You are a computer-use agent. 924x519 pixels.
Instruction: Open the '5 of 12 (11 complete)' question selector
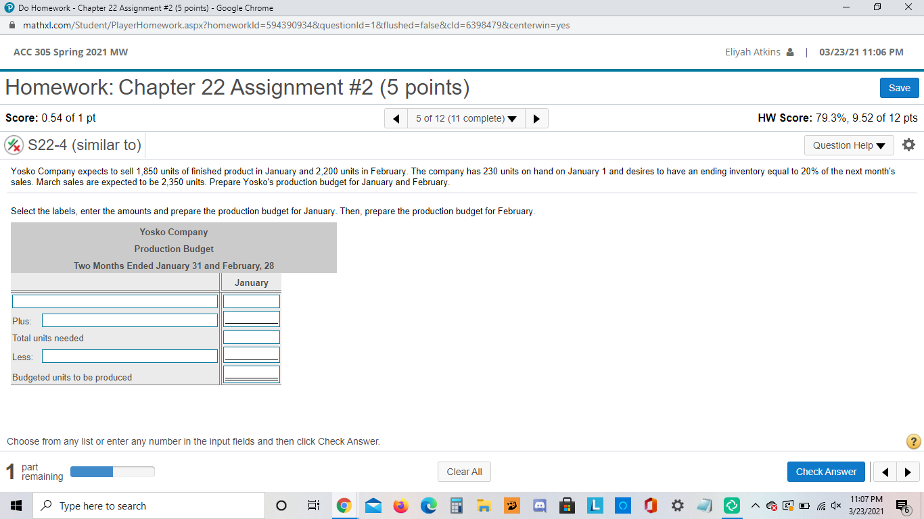pyautogui.click(x=465, y=118)
